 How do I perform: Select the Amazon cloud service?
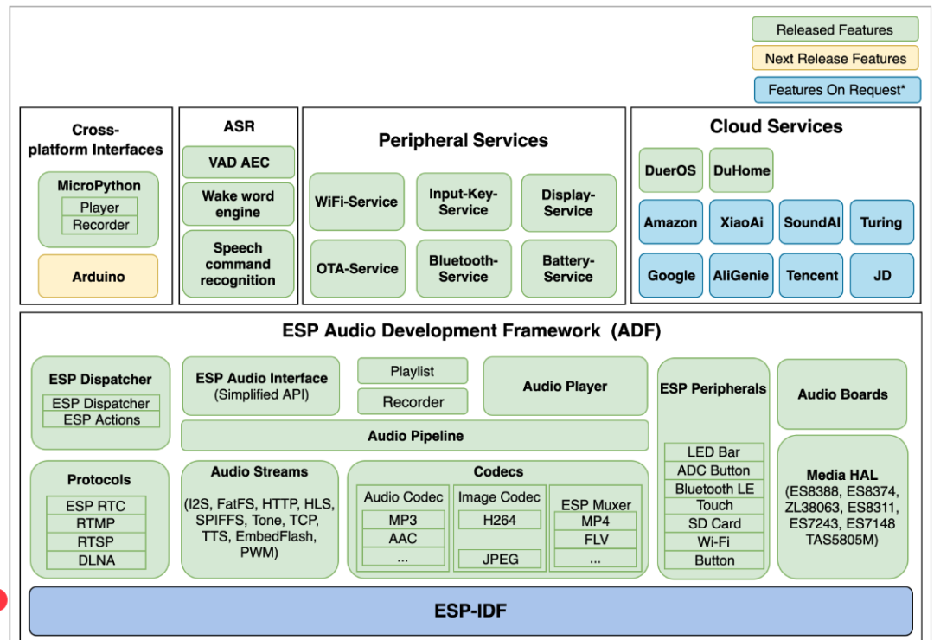point(671,222)
